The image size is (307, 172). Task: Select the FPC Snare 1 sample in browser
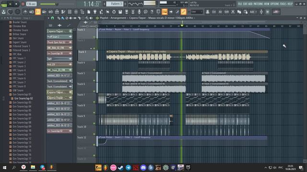click(x=19, y=58)
